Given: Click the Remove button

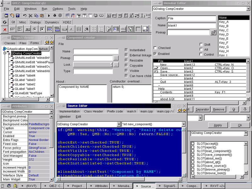Looking at the screenshot, I should click(x=218, y=109).
